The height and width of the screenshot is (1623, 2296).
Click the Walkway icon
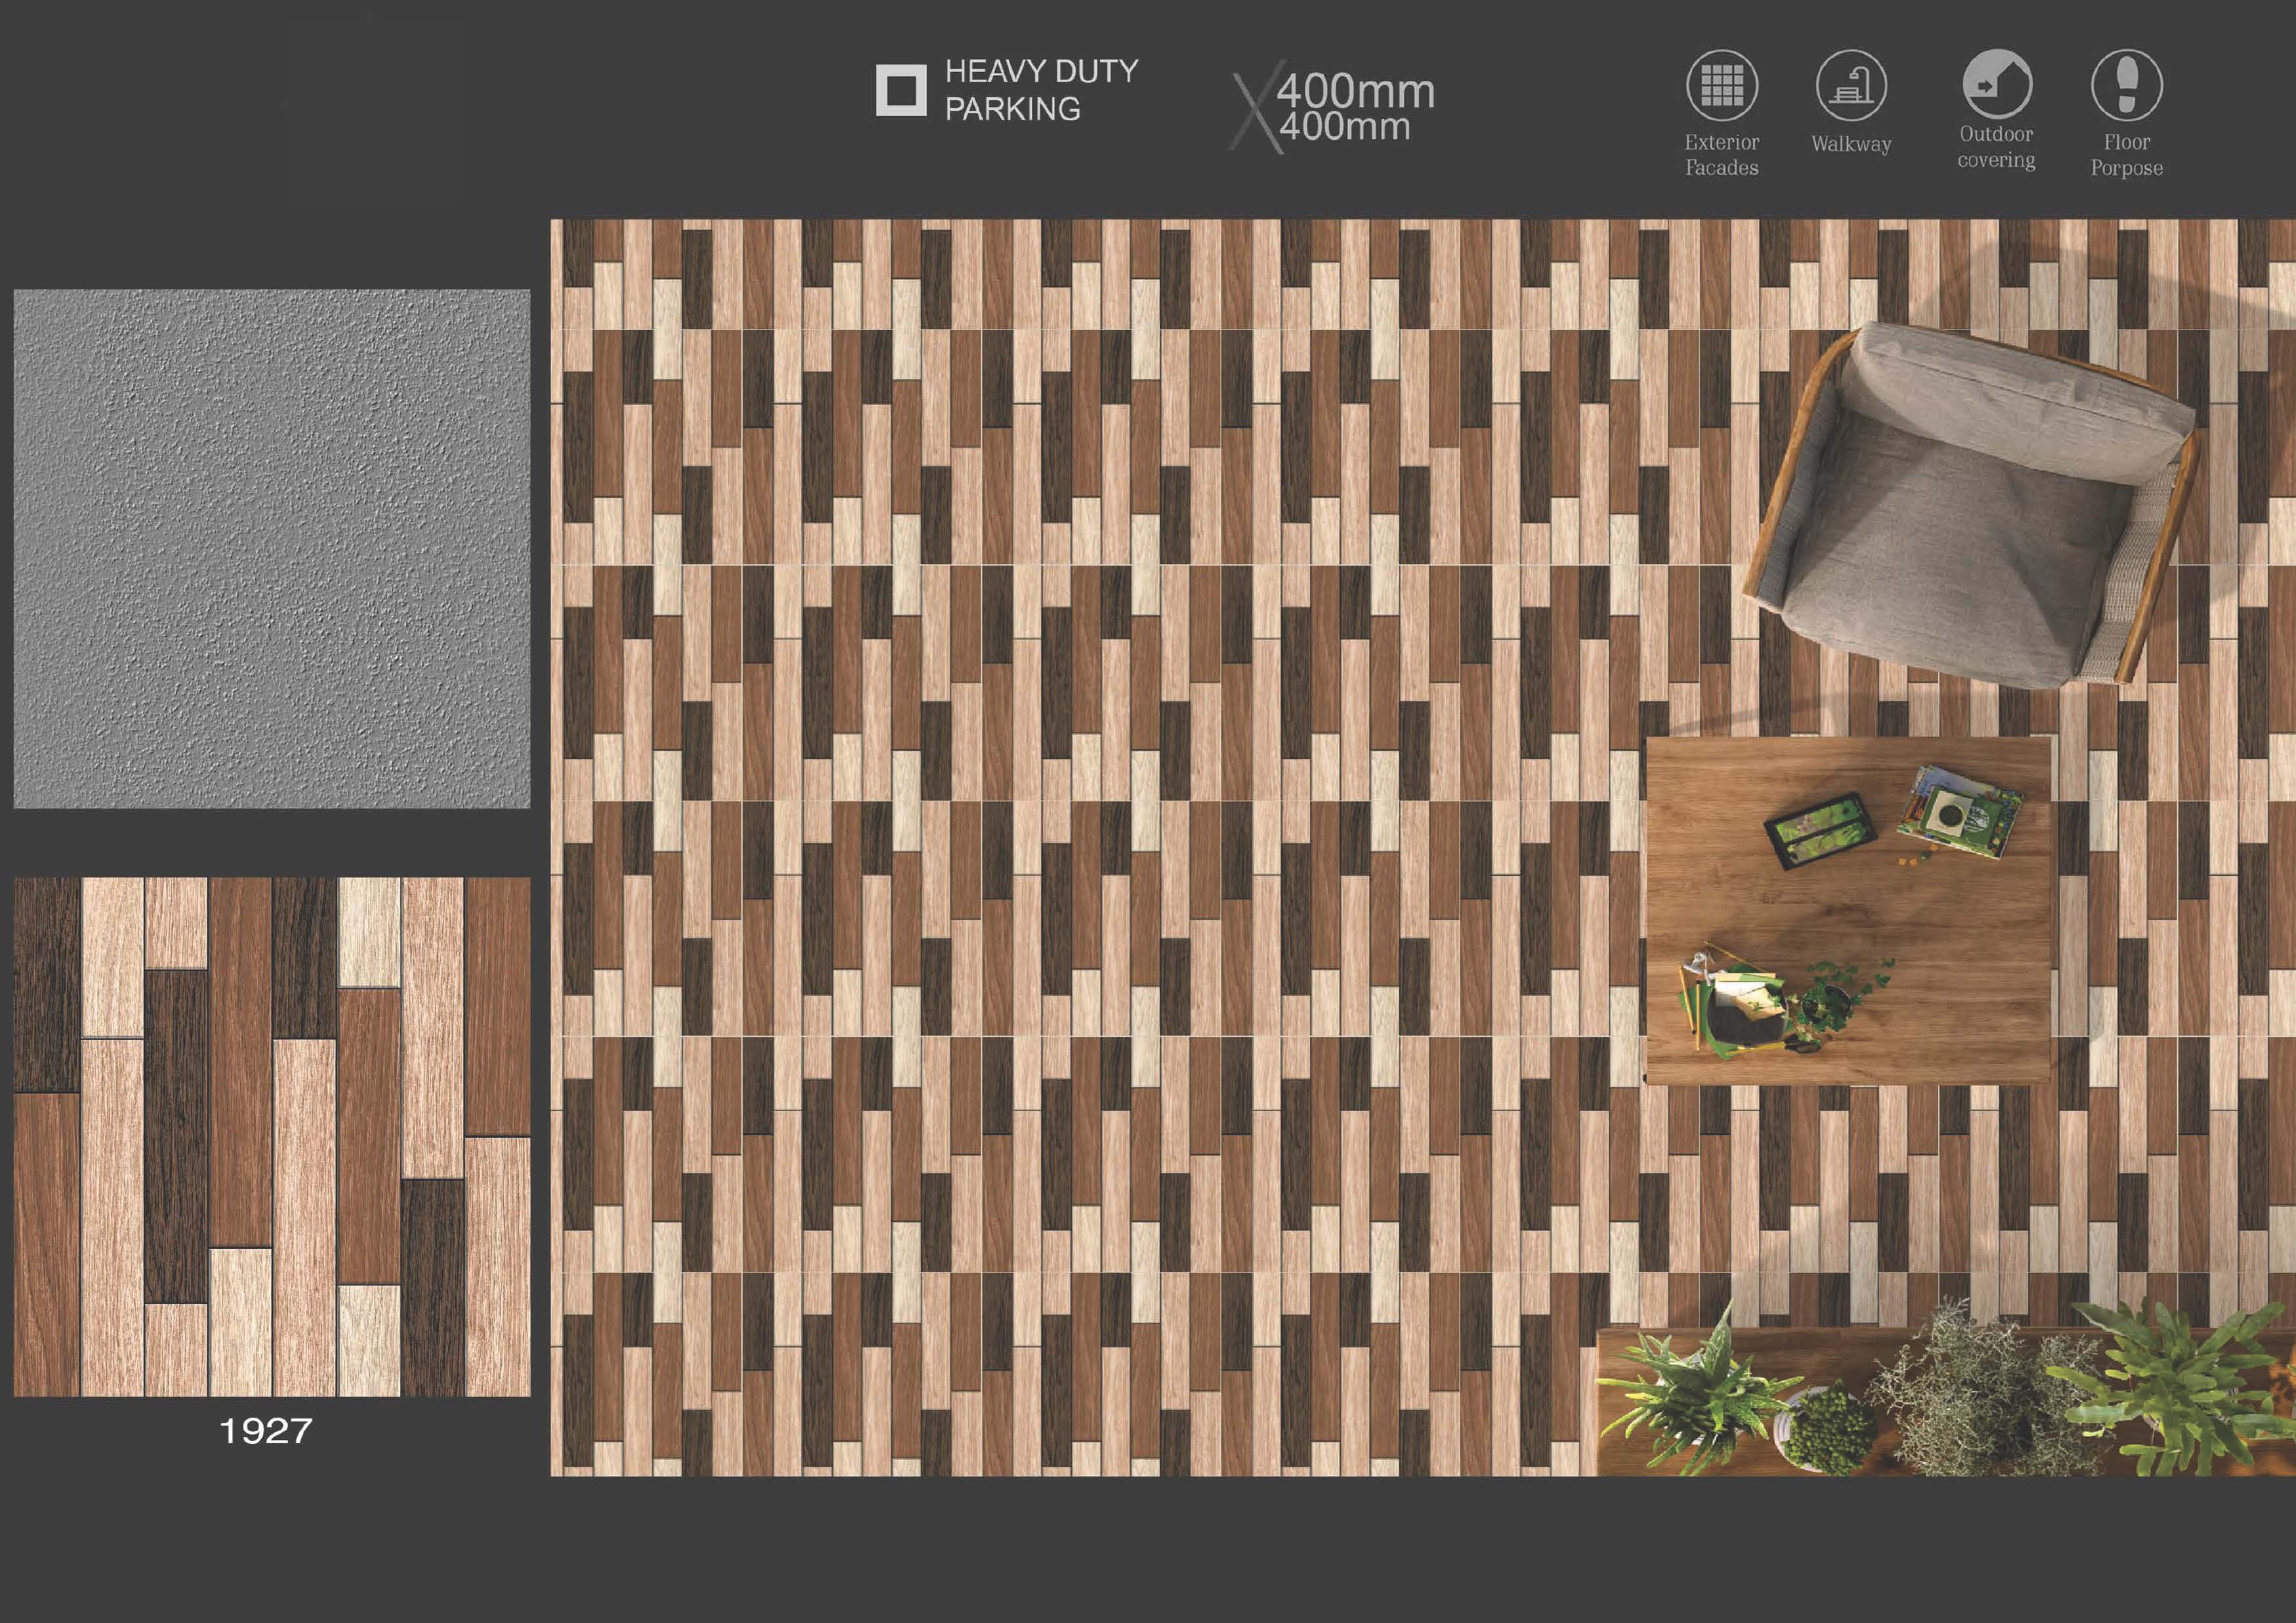click(1851, 85)
